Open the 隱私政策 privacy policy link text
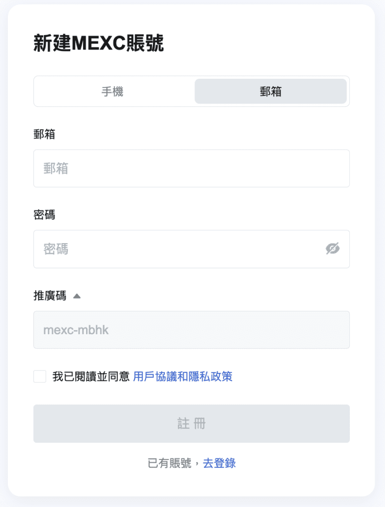The width and height of the screenshot is (385, 507). point(210,376)
